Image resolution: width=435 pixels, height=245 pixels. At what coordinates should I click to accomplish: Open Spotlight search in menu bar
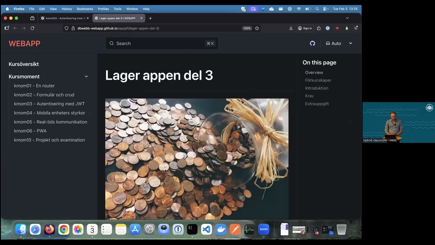(317, 9)
